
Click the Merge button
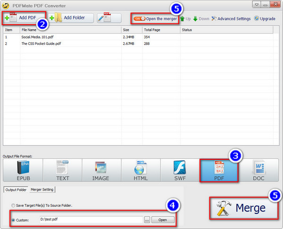pyautogui.click(x=244, y=208)
